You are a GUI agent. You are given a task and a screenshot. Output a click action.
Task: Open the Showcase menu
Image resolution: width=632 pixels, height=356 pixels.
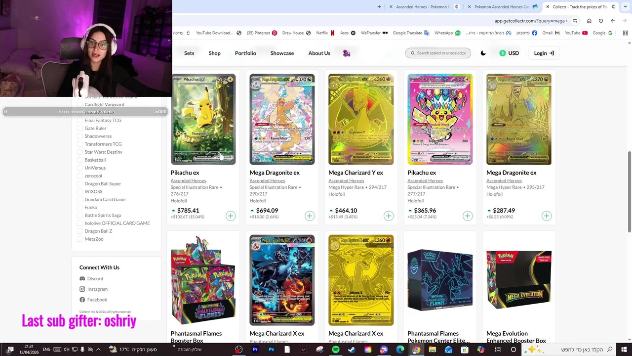pos(282,53)
